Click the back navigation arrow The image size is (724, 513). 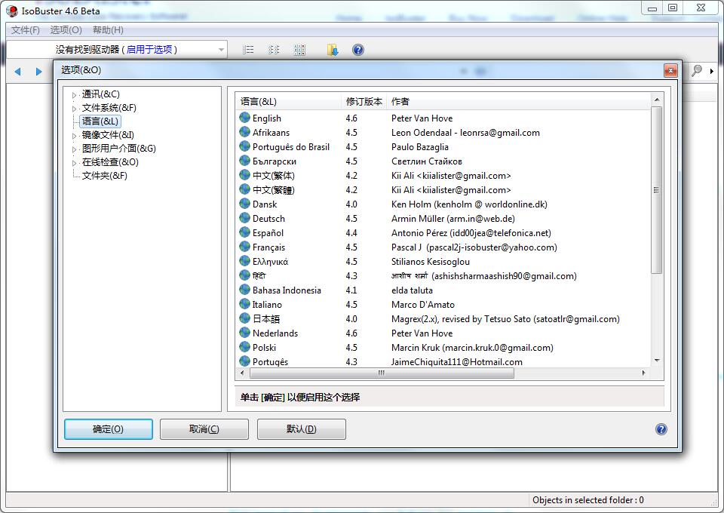18,72
